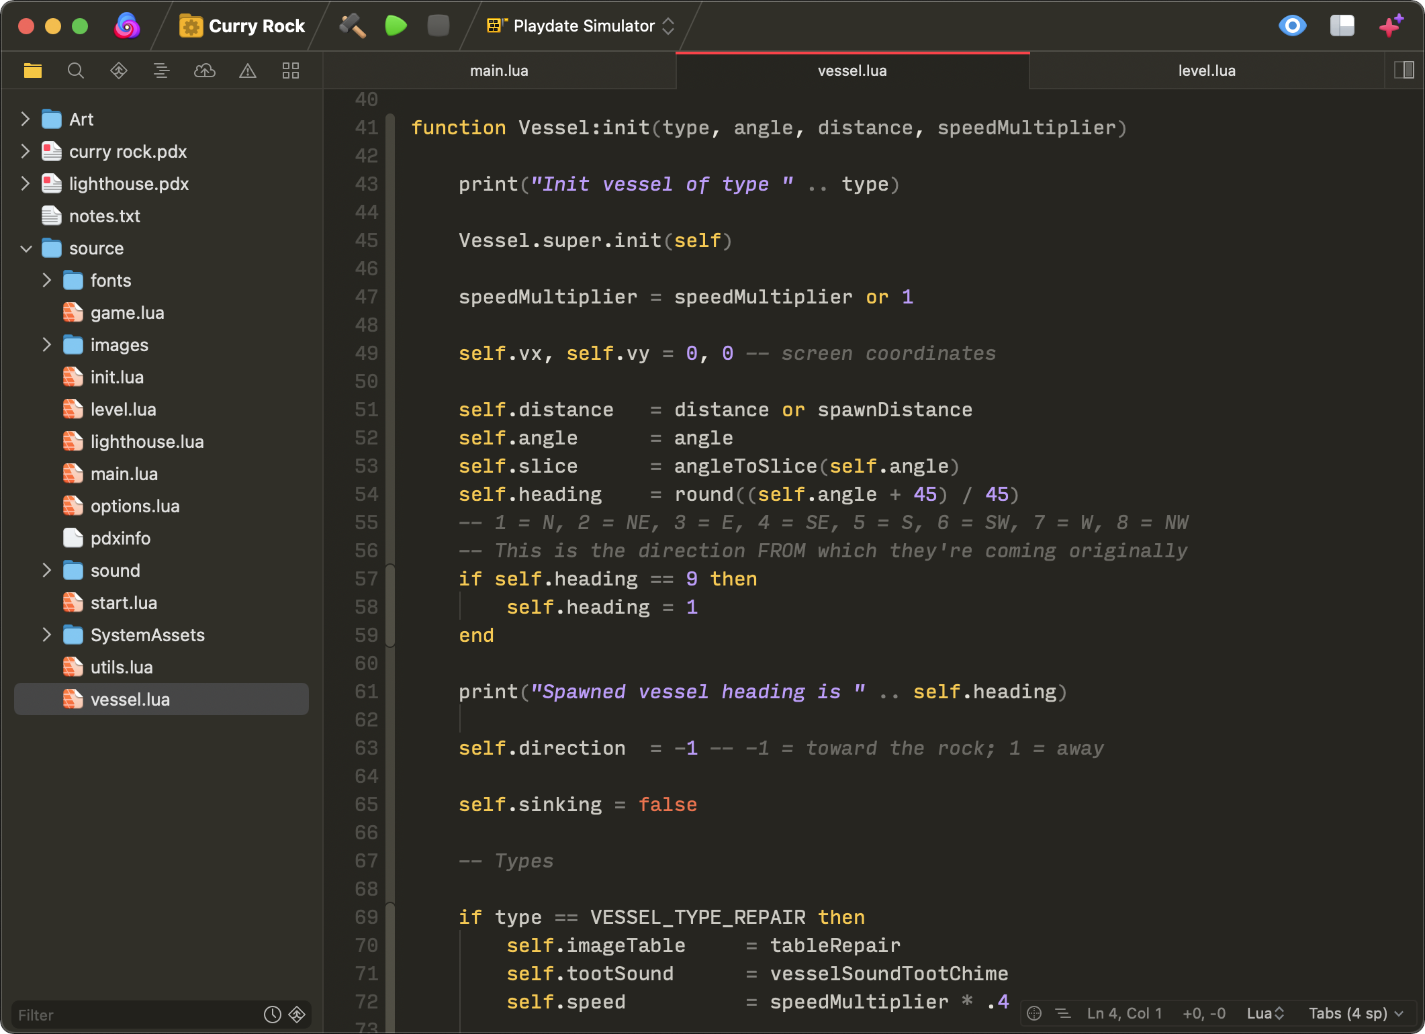
Task: Show the Issues warning triangle sidebar
Action: pyautogui.click(x=247, y=70)
